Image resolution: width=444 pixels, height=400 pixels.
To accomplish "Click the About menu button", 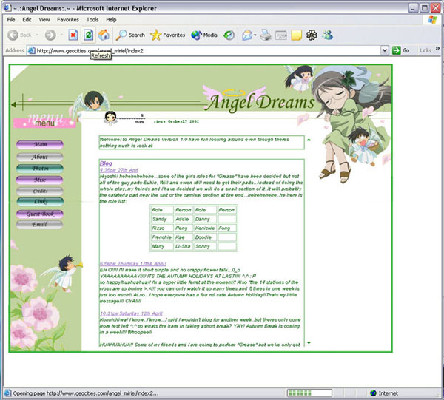I will click(x=40, y=157).
